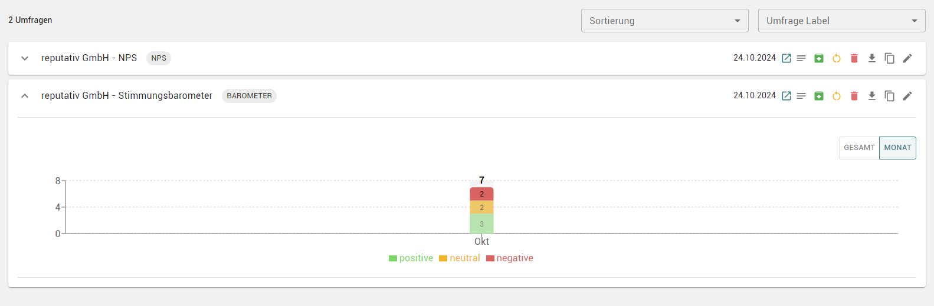Click the red negative segment of the Okt bar
This screenshot has height=306, width=934.
click(481, 194)
